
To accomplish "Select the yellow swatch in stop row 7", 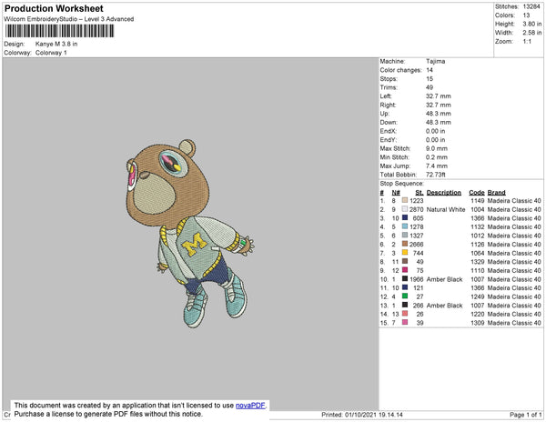I will coord(405,253).
